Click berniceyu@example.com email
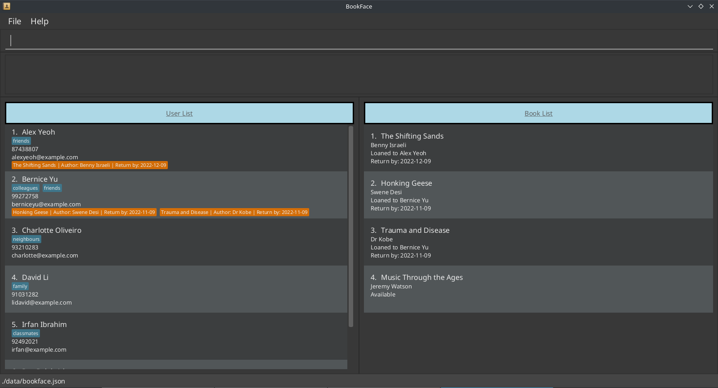This screenshot has width=718, height=388. click(46, 204)
